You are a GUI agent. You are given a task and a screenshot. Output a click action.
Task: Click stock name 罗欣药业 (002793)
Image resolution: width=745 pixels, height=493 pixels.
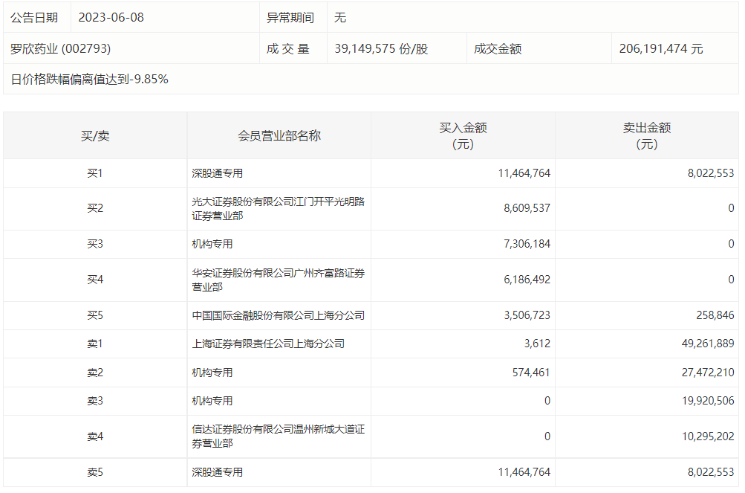(60, 48)
